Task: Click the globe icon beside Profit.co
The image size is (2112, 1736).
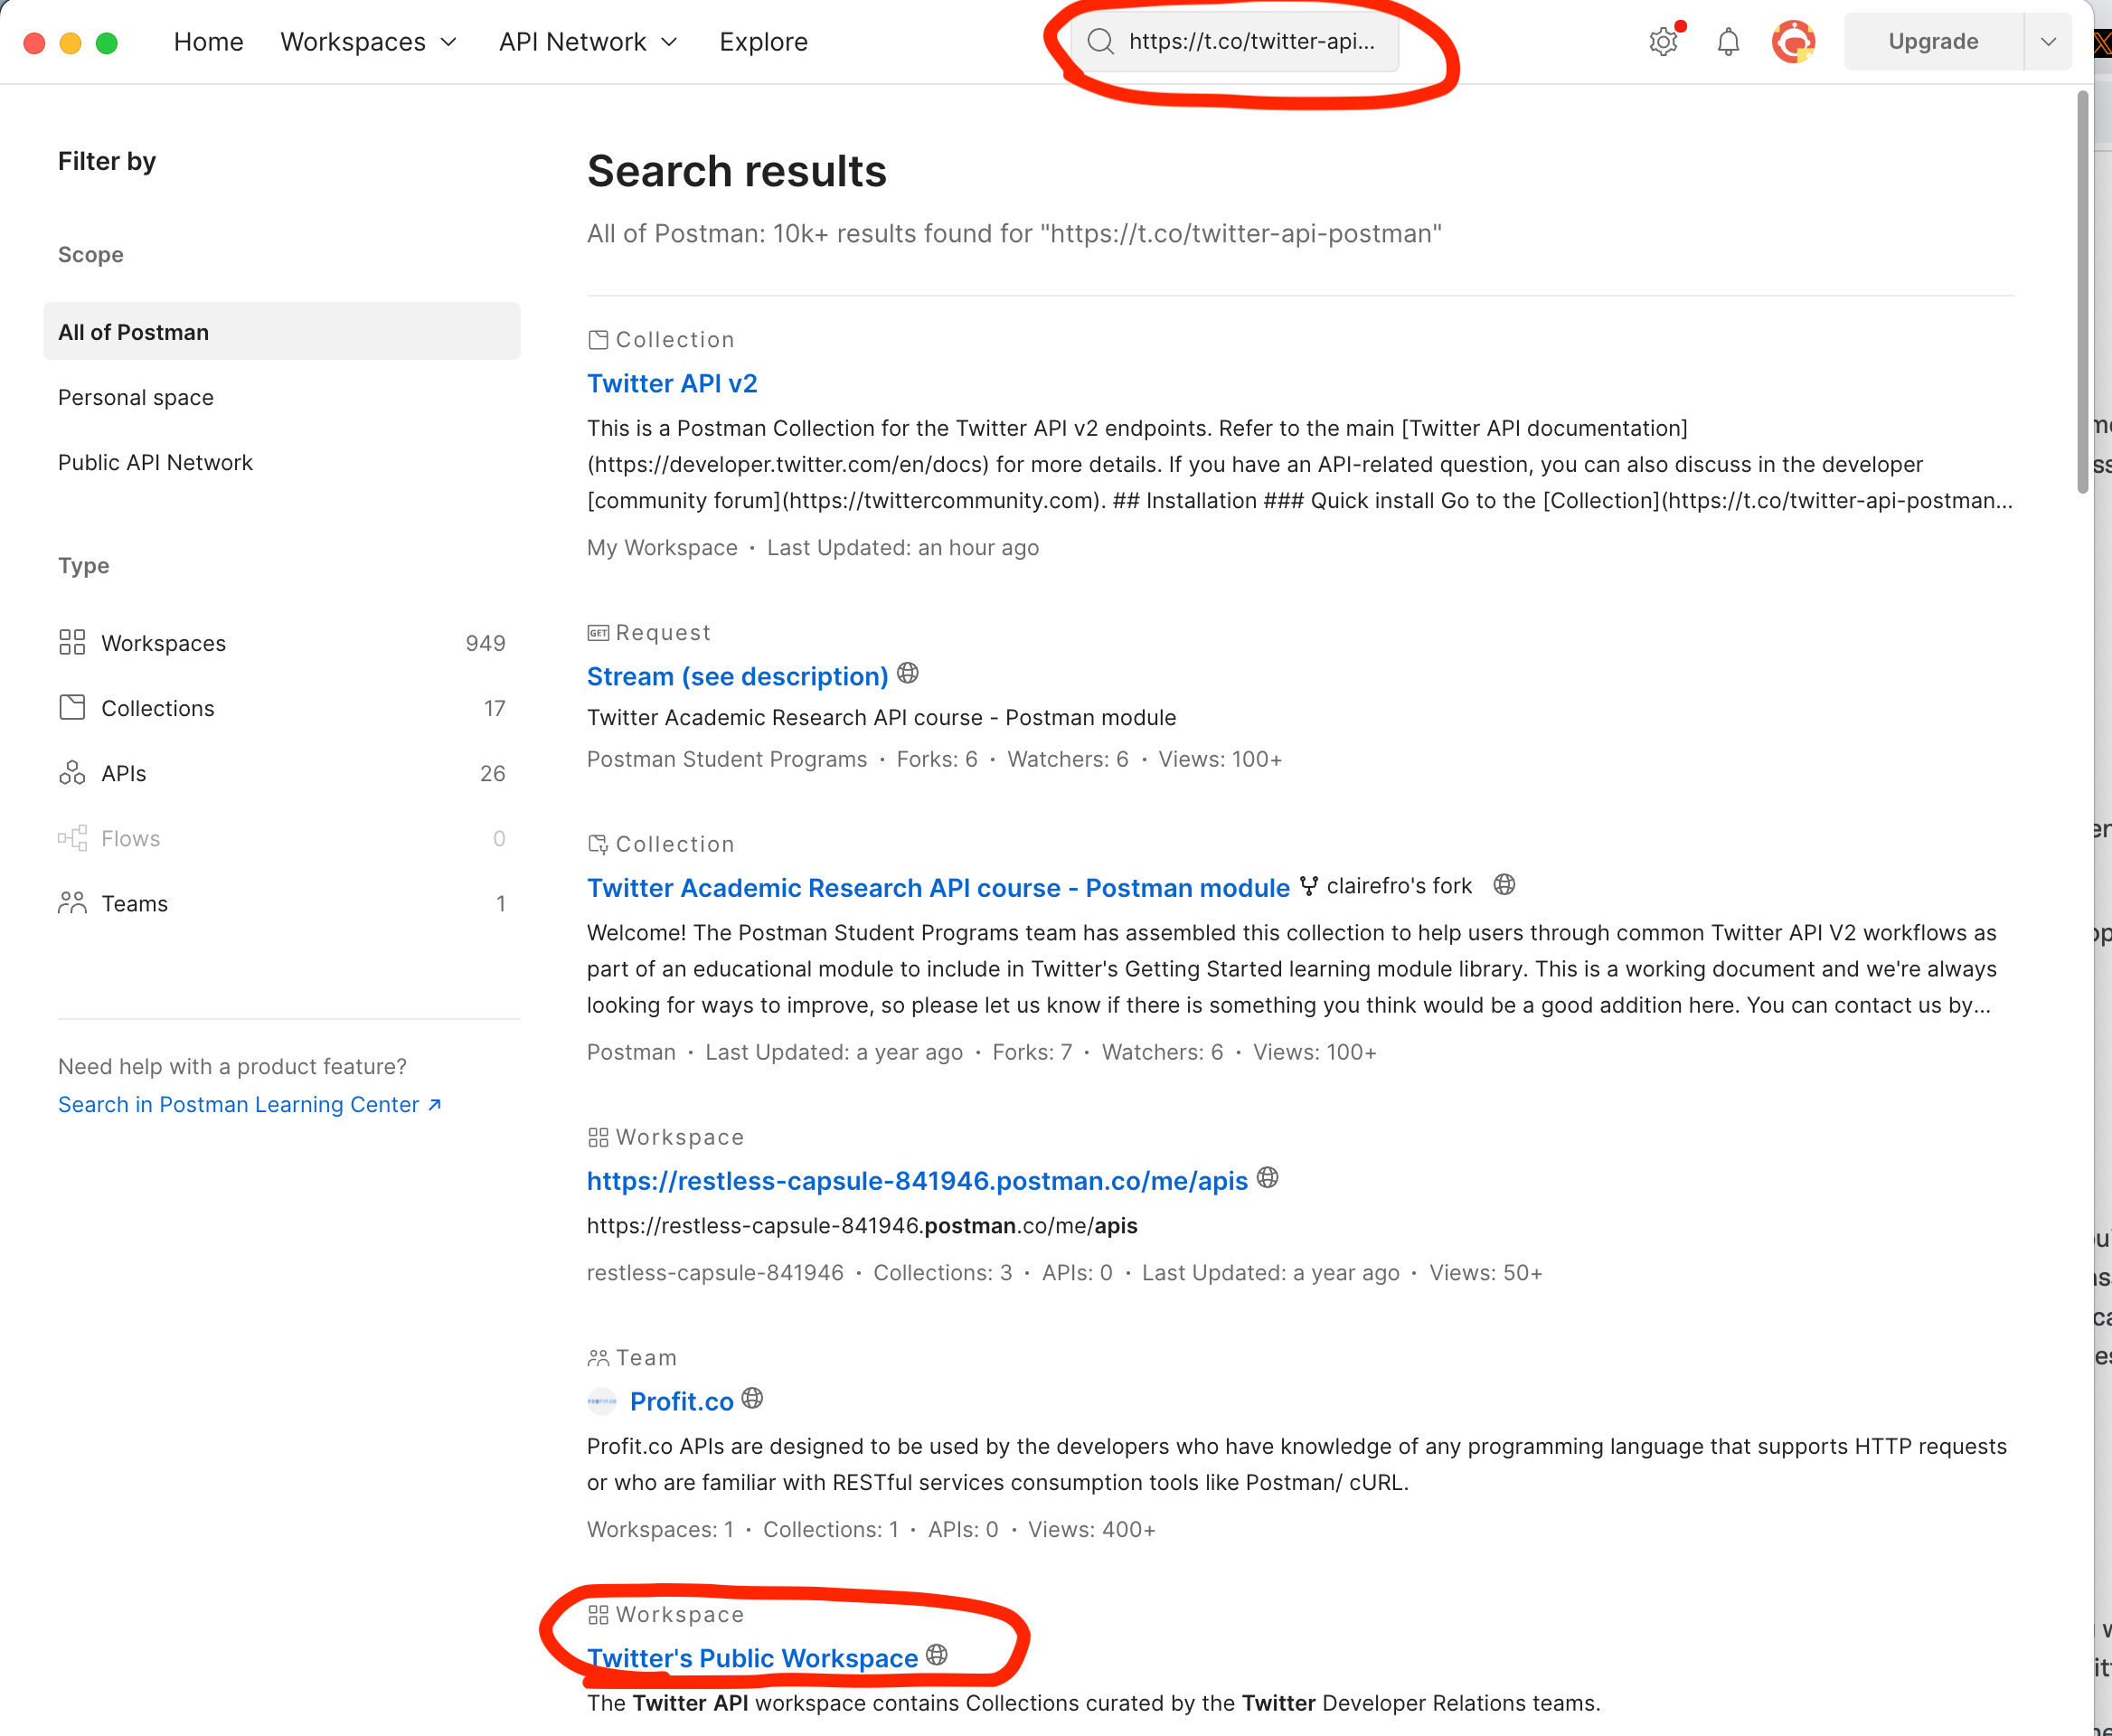Action: coord(752,1398)
